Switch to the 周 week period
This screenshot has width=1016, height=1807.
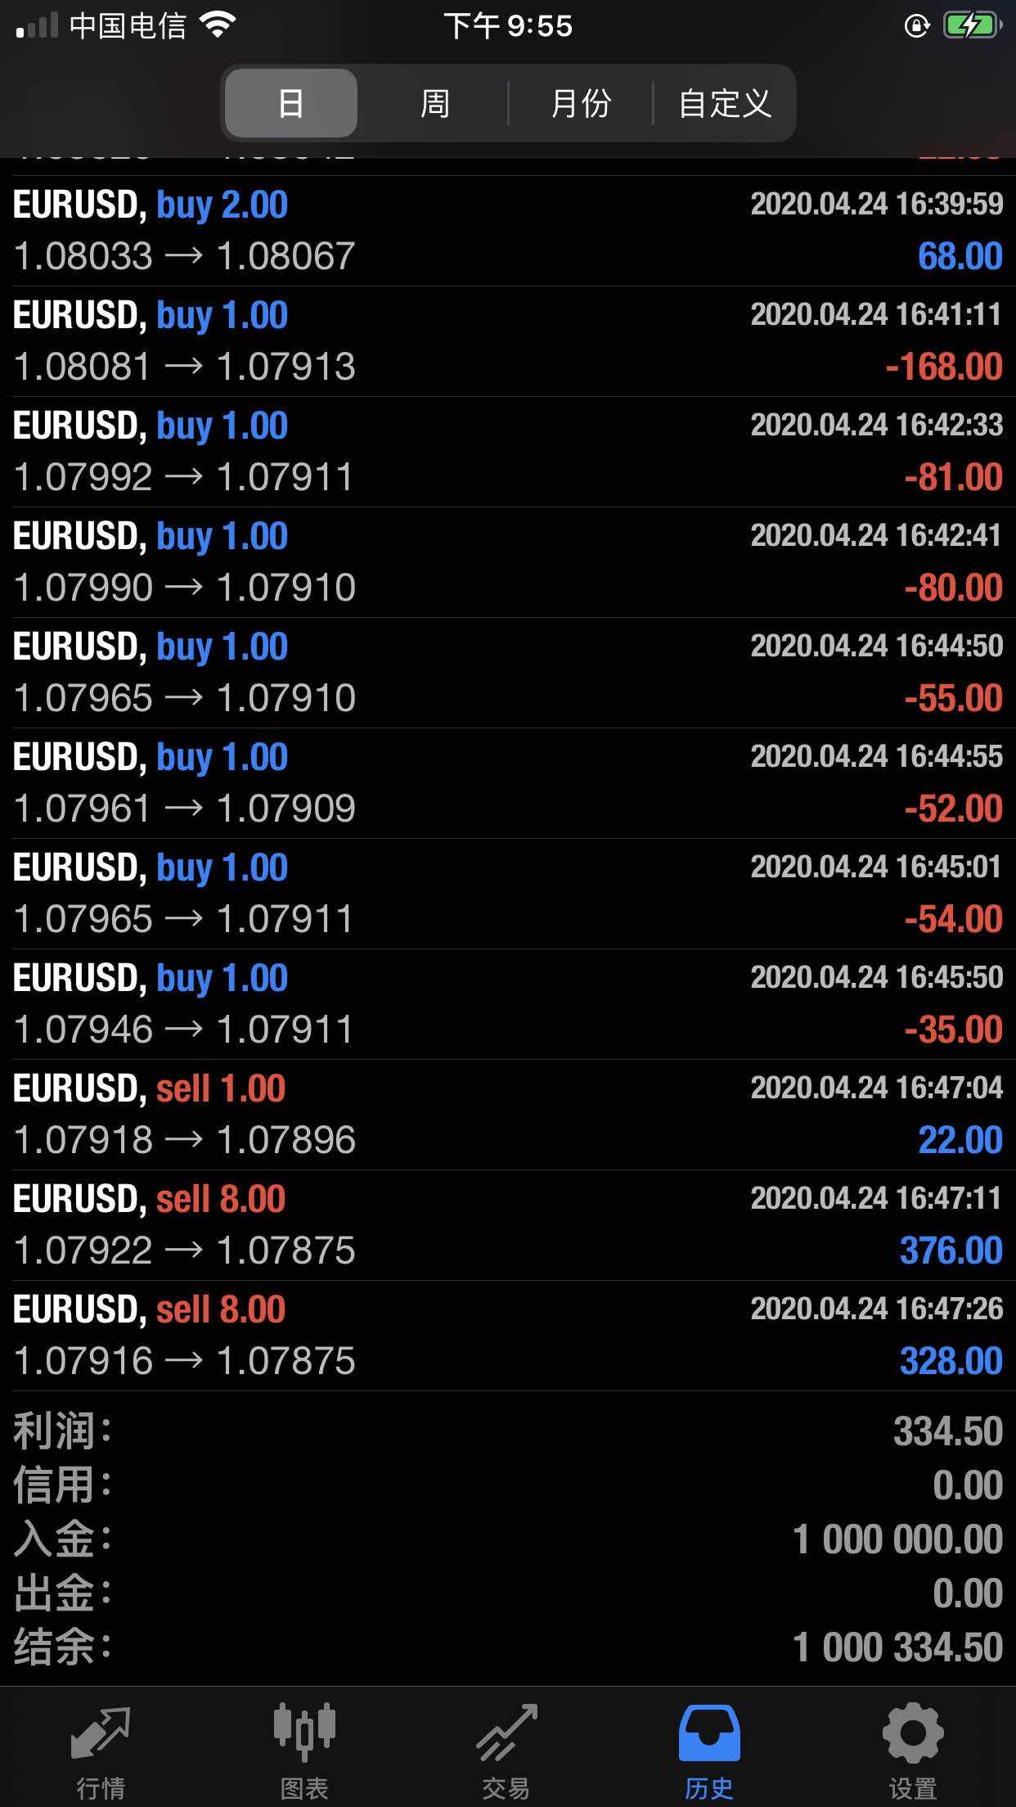tap(434, 104)
